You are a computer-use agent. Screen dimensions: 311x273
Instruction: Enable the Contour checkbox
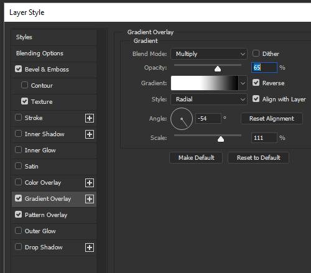coord(24,85)
